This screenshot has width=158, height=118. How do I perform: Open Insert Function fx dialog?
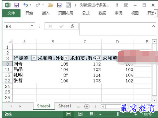coord(72,26)
